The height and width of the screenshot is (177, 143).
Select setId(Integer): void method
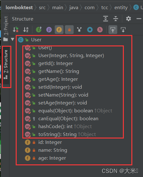60,87
